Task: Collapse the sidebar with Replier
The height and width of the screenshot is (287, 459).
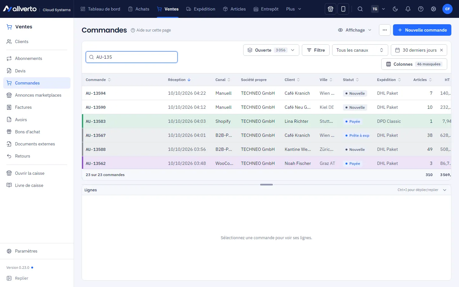Action: click(18, 278)
